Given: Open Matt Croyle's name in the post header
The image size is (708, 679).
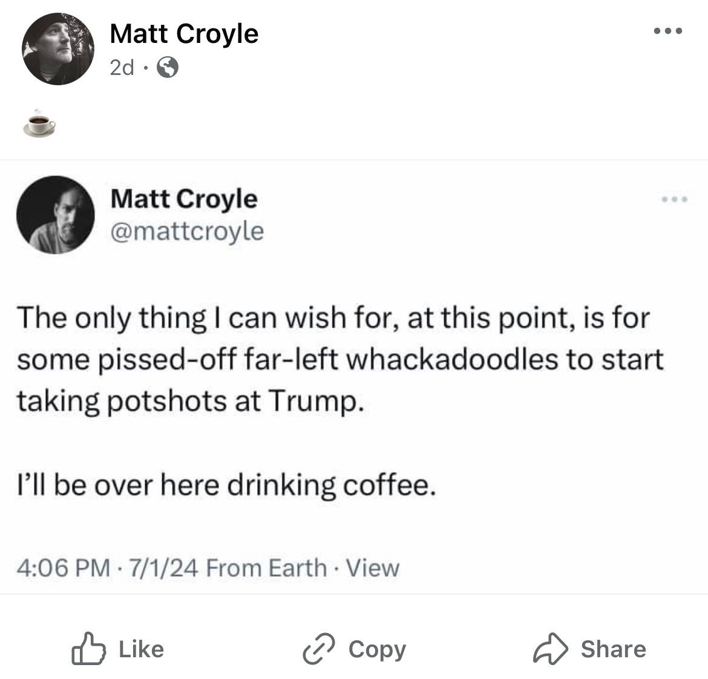Looking at the screenshot, I should click(x=184, y=33).
